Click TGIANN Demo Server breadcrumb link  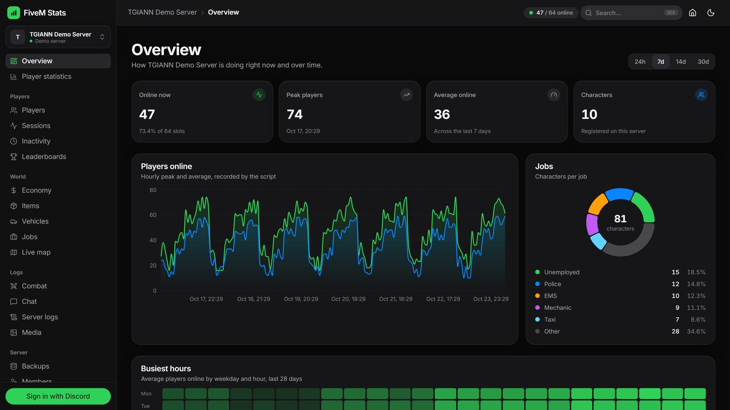pyautogui.click(x=162, y=12)
